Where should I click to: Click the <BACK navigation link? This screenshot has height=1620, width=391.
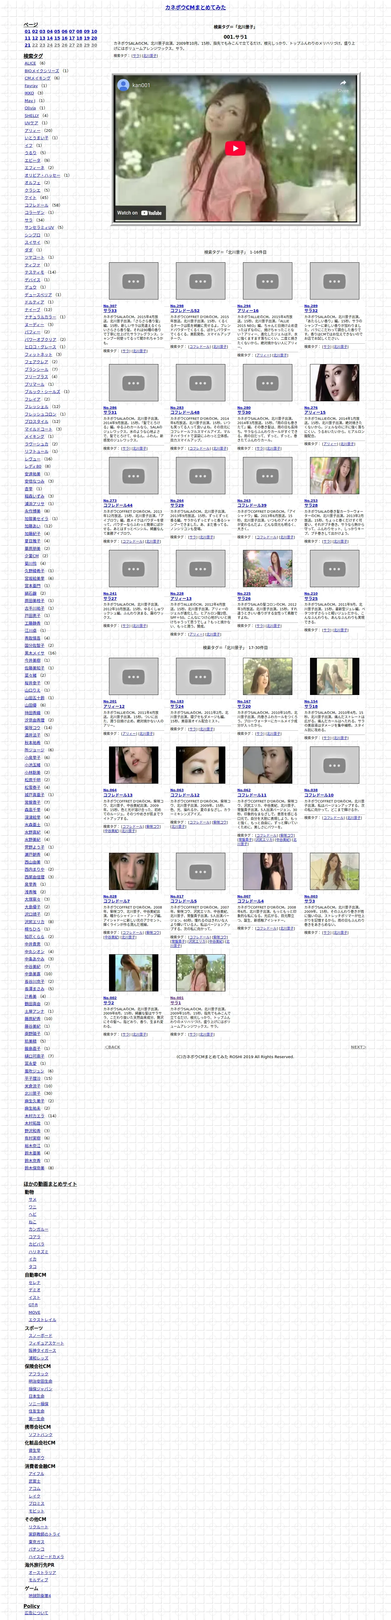112,1047
